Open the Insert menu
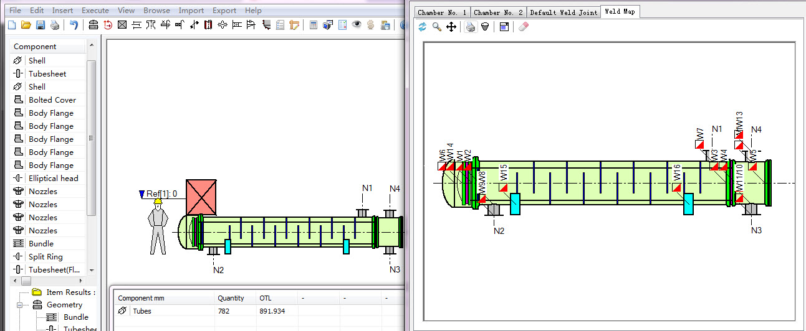The width and height of the screenshot is (806, 331). pos(62,11)
